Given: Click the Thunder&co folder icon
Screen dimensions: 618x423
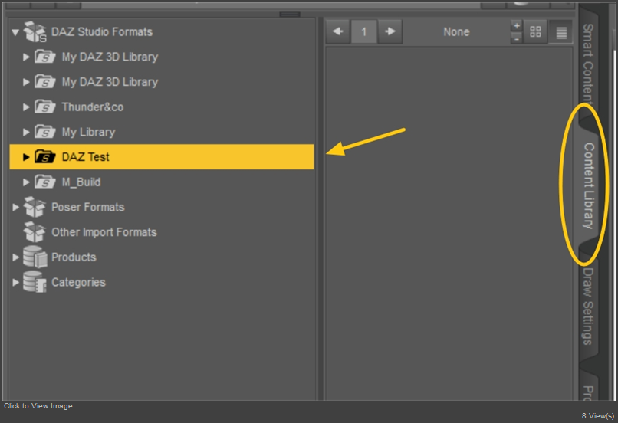Looking at the screenshot, I should click(44, 107).
